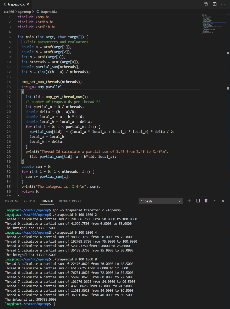
Task: Expand the openmp breadcrumb folder
Action: (24, 12)
